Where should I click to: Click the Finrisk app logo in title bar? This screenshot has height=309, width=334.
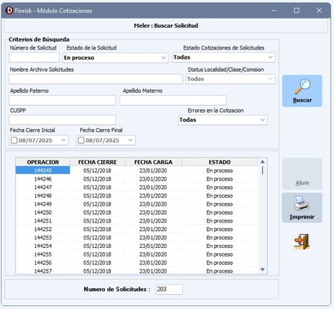click(x=9, y=11)
